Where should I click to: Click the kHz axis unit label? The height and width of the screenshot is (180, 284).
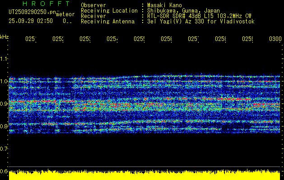coord(4,37)
